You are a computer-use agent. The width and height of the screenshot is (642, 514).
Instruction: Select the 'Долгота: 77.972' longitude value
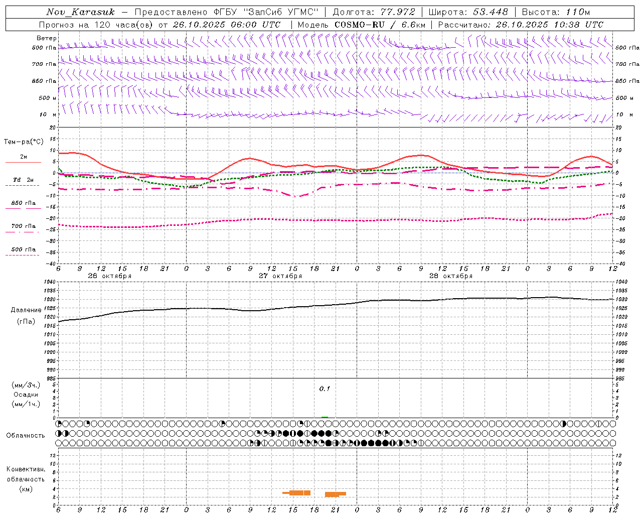pos(374,12)
